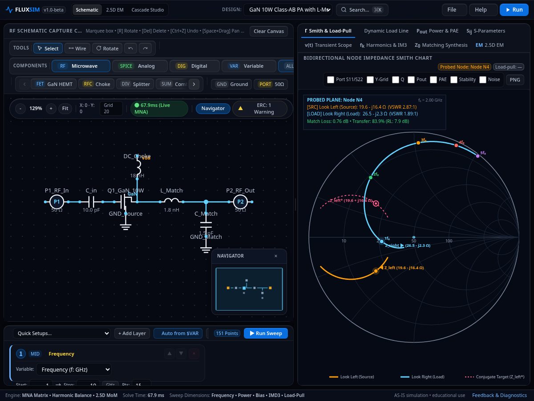Add a GND Ground component
534x401 pixels.
click(231, 84)
